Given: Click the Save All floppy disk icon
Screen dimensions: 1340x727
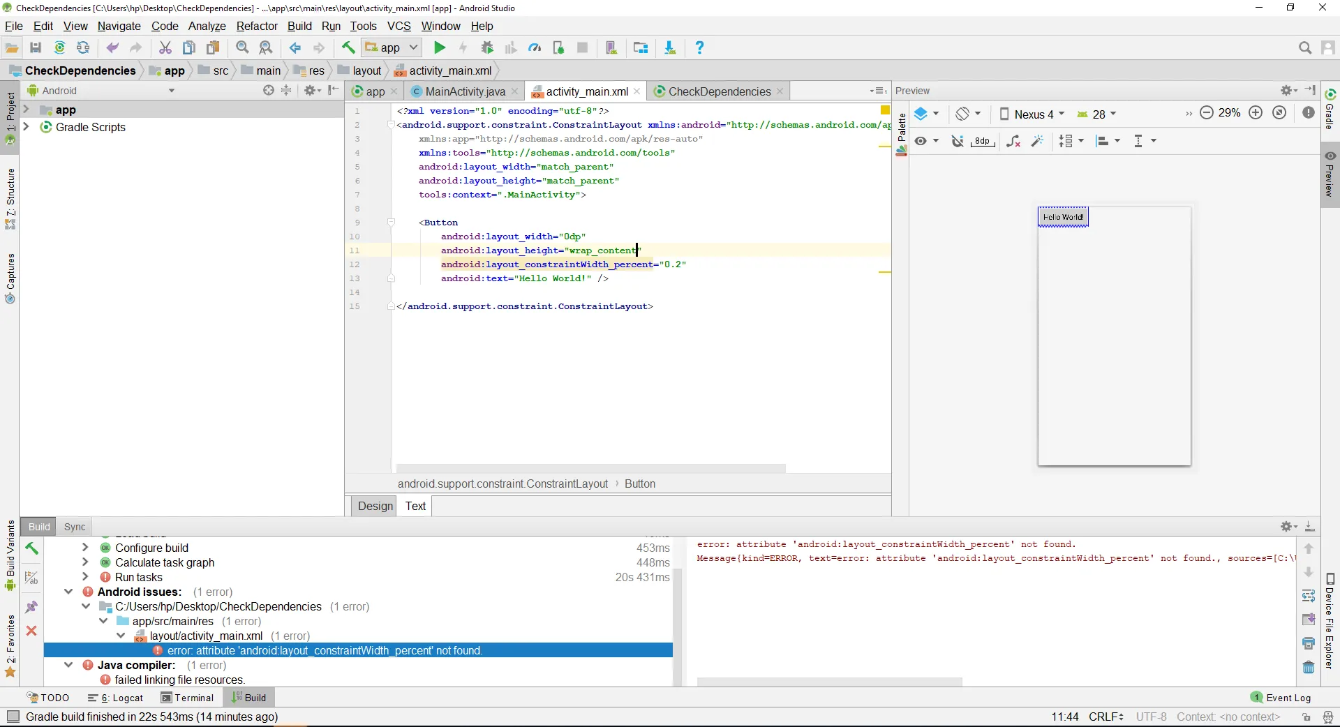Looking at the screenshot, I should pos(36,48).
